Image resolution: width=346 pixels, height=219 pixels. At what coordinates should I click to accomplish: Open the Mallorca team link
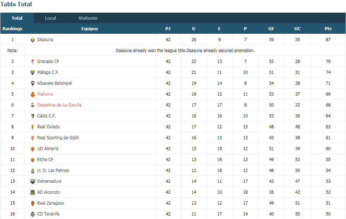click(x=45, y=94)
